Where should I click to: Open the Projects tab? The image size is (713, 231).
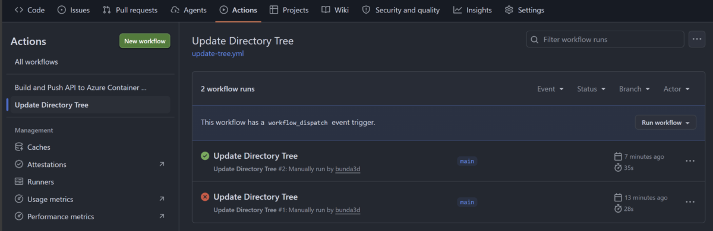(289, 10)
